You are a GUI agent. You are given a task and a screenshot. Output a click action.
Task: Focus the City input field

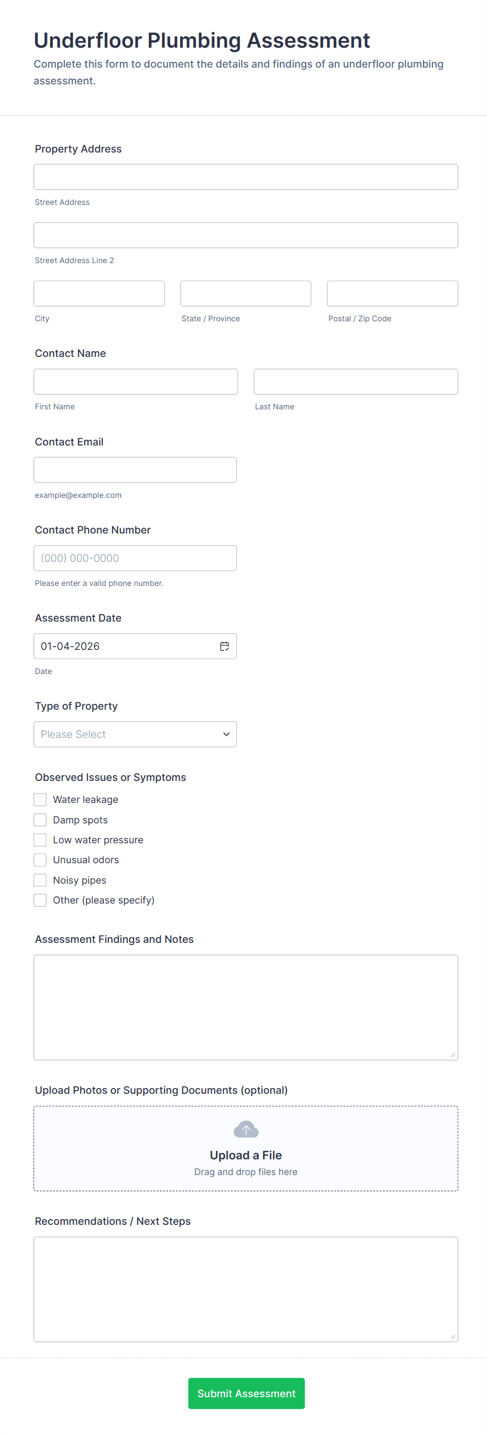point(99,293)
